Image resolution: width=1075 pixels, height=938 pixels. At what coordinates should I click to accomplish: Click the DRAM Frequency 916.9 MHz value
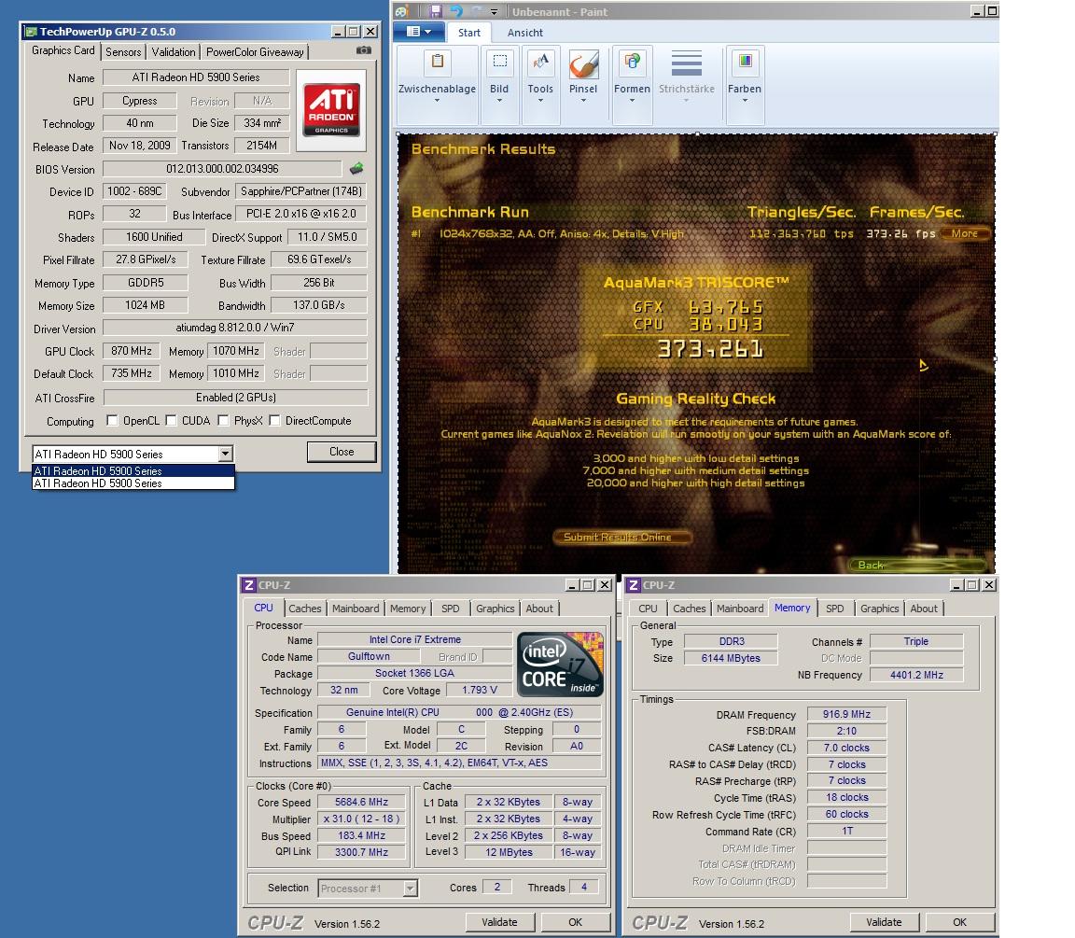tap(846, 715)
